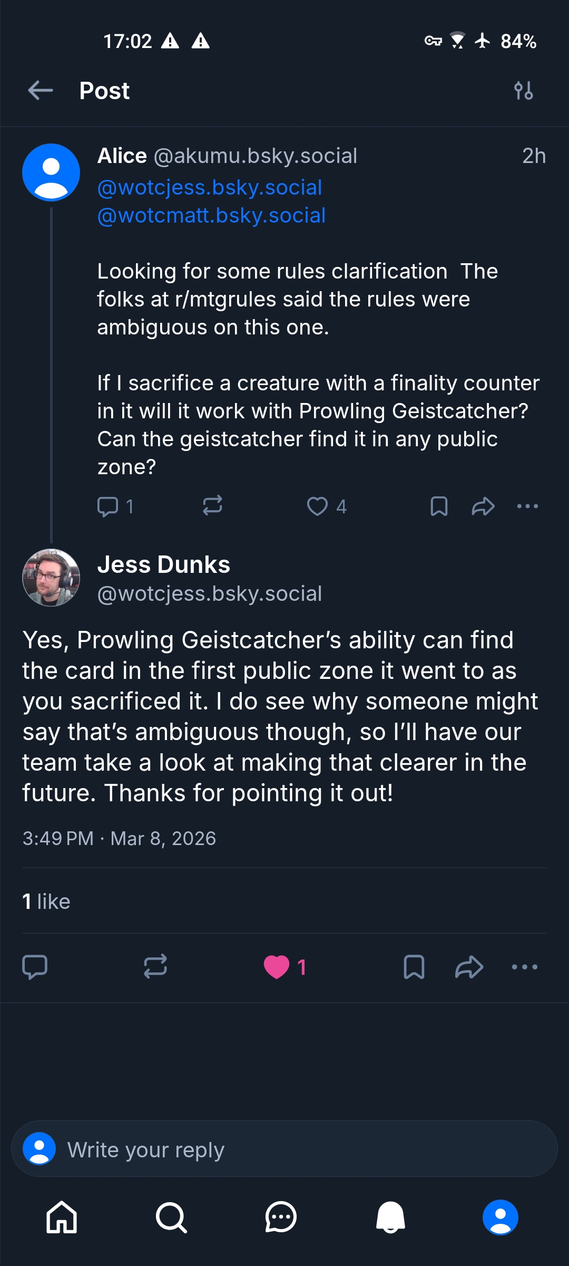
Task: Open Jess Dunks' profile photo
Action: [51, 578]
